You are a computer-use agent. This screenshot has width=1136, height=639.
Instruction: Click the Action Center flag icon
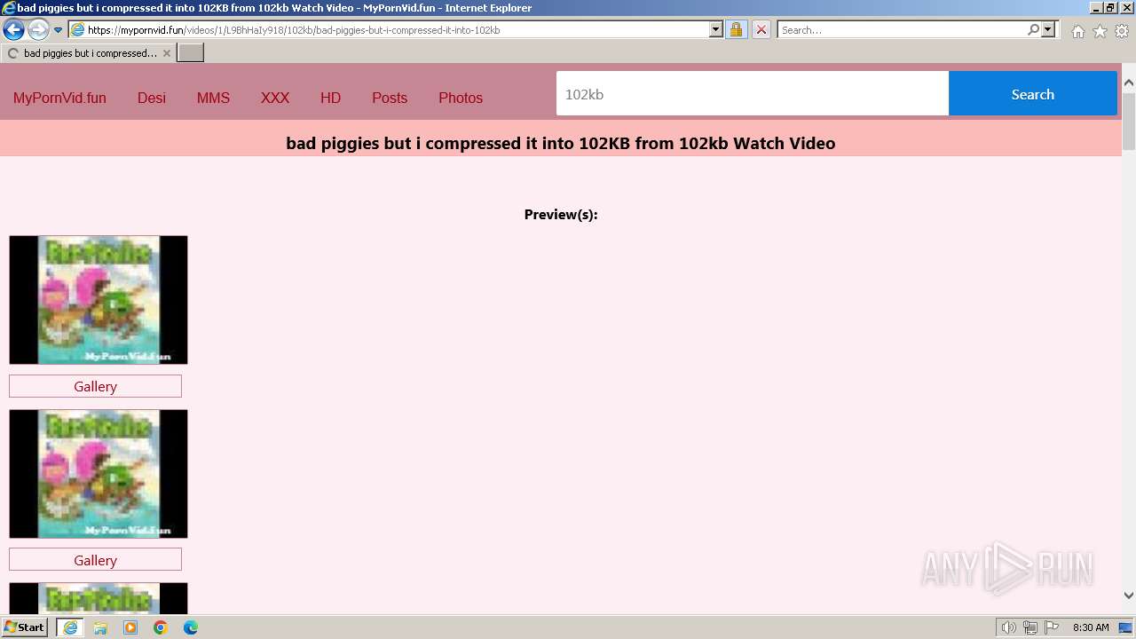pos(1052,627)
